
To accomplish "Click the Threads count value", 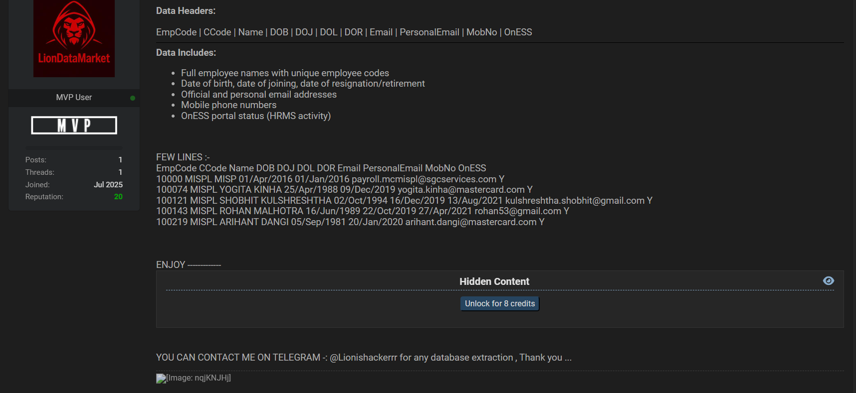I will 120,172.
